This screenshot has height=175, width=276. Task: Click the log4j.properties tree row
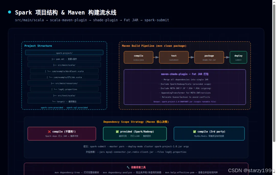(64, 89)
